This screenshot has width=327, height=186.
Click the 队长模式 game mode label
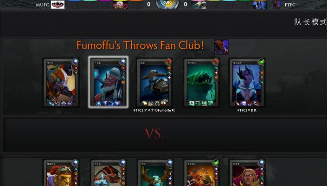pos(310,22)
